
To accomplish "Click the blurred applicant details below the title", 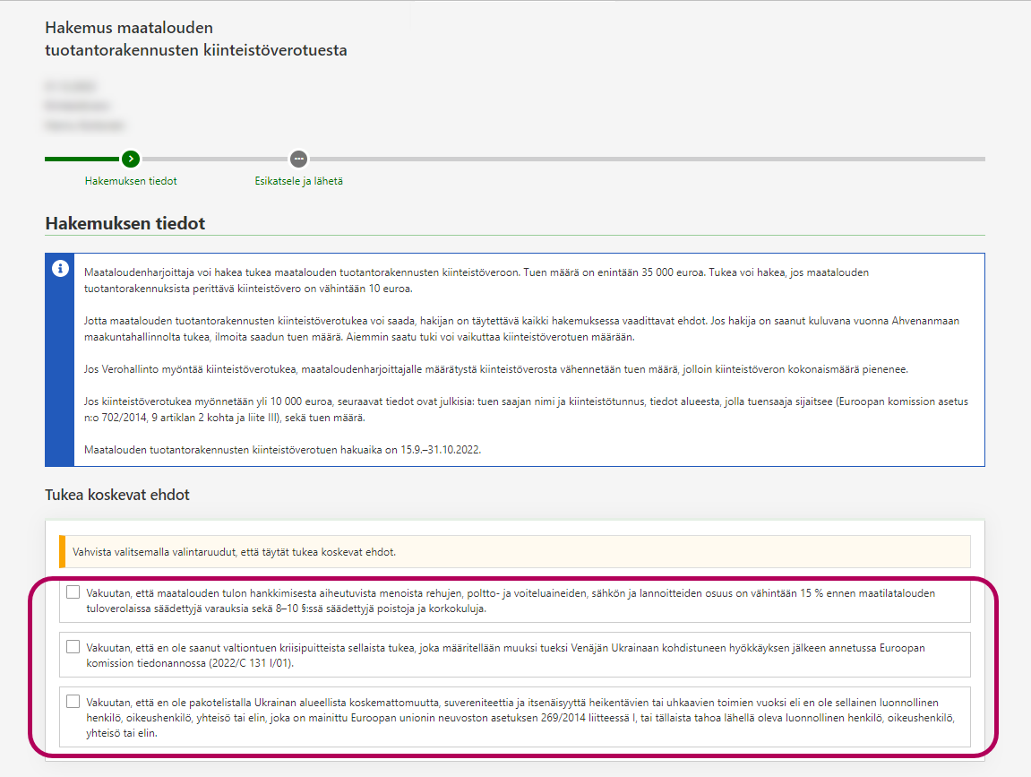I will point(85,106).
